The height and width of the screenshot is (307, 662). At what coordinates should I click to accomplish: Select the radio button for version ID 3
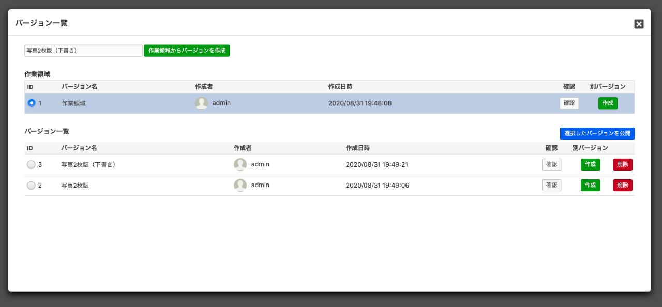pyautogui.click(x=31, y=164)
